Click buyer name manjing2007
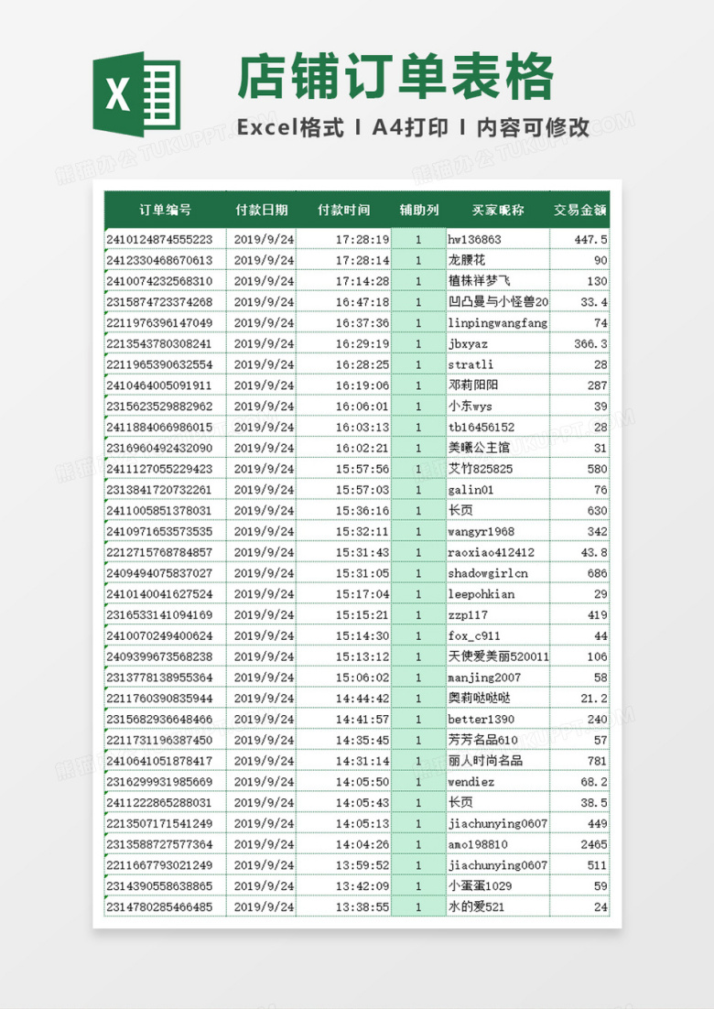714x1009 pixels. tap(484, 678)
